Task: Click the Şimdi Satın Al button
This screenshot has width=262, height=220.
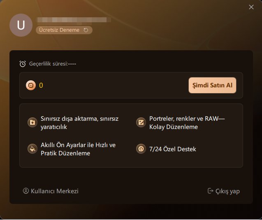Action: pyautogui.click(x=212, y=85)
